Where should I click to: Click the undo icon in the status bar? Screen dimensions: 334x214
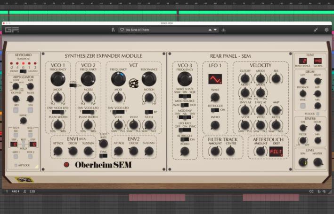click(319, 191)
